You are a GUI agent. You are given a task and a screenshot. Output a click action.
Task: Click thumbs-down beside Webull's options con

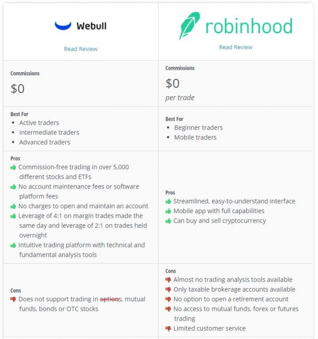13,299
